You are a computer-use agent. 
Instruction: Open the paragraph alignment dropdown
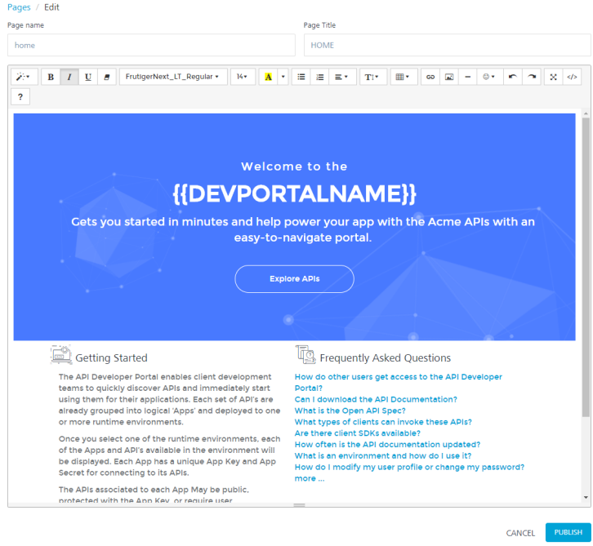(x=342, y=77)
